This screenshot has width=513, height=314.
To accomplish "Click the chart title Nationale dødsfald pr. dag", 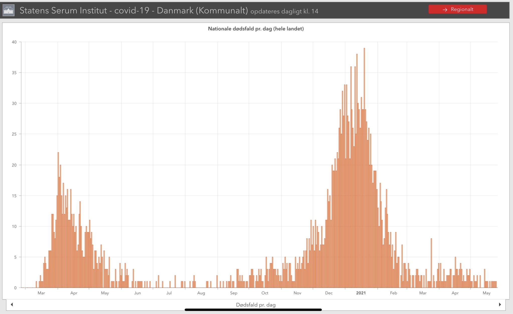I will pyautogui.click(x=256, y=29).
